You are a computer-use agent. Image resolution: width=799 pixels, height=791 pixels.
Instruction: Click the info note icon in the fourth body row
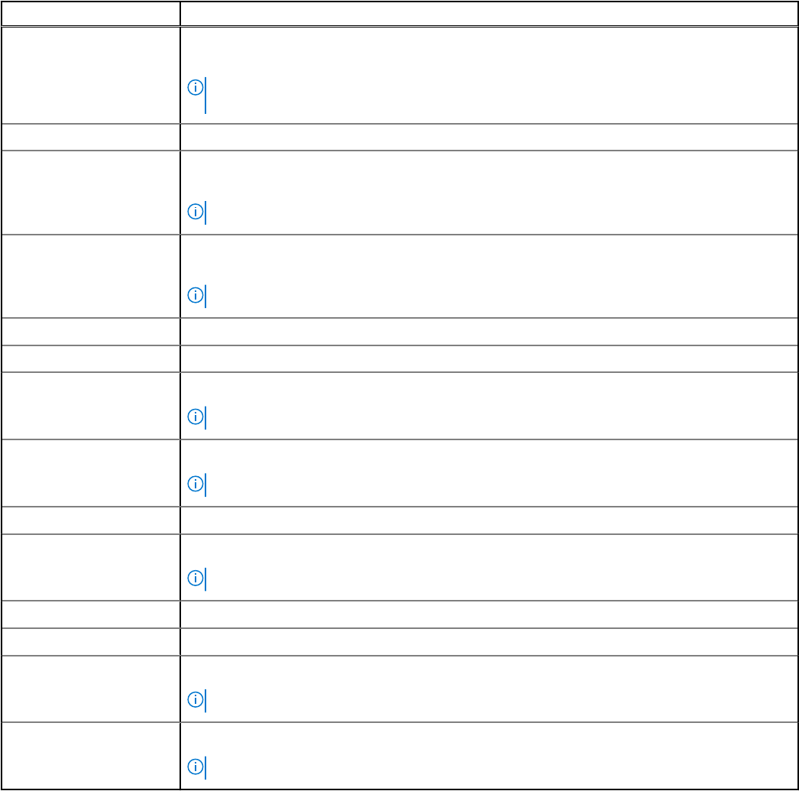[195, 295]
